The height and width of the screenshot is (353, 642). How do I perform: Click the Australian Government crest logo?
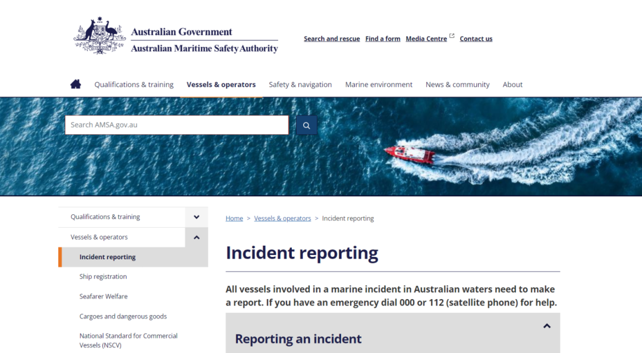click(x=99, y=36)
